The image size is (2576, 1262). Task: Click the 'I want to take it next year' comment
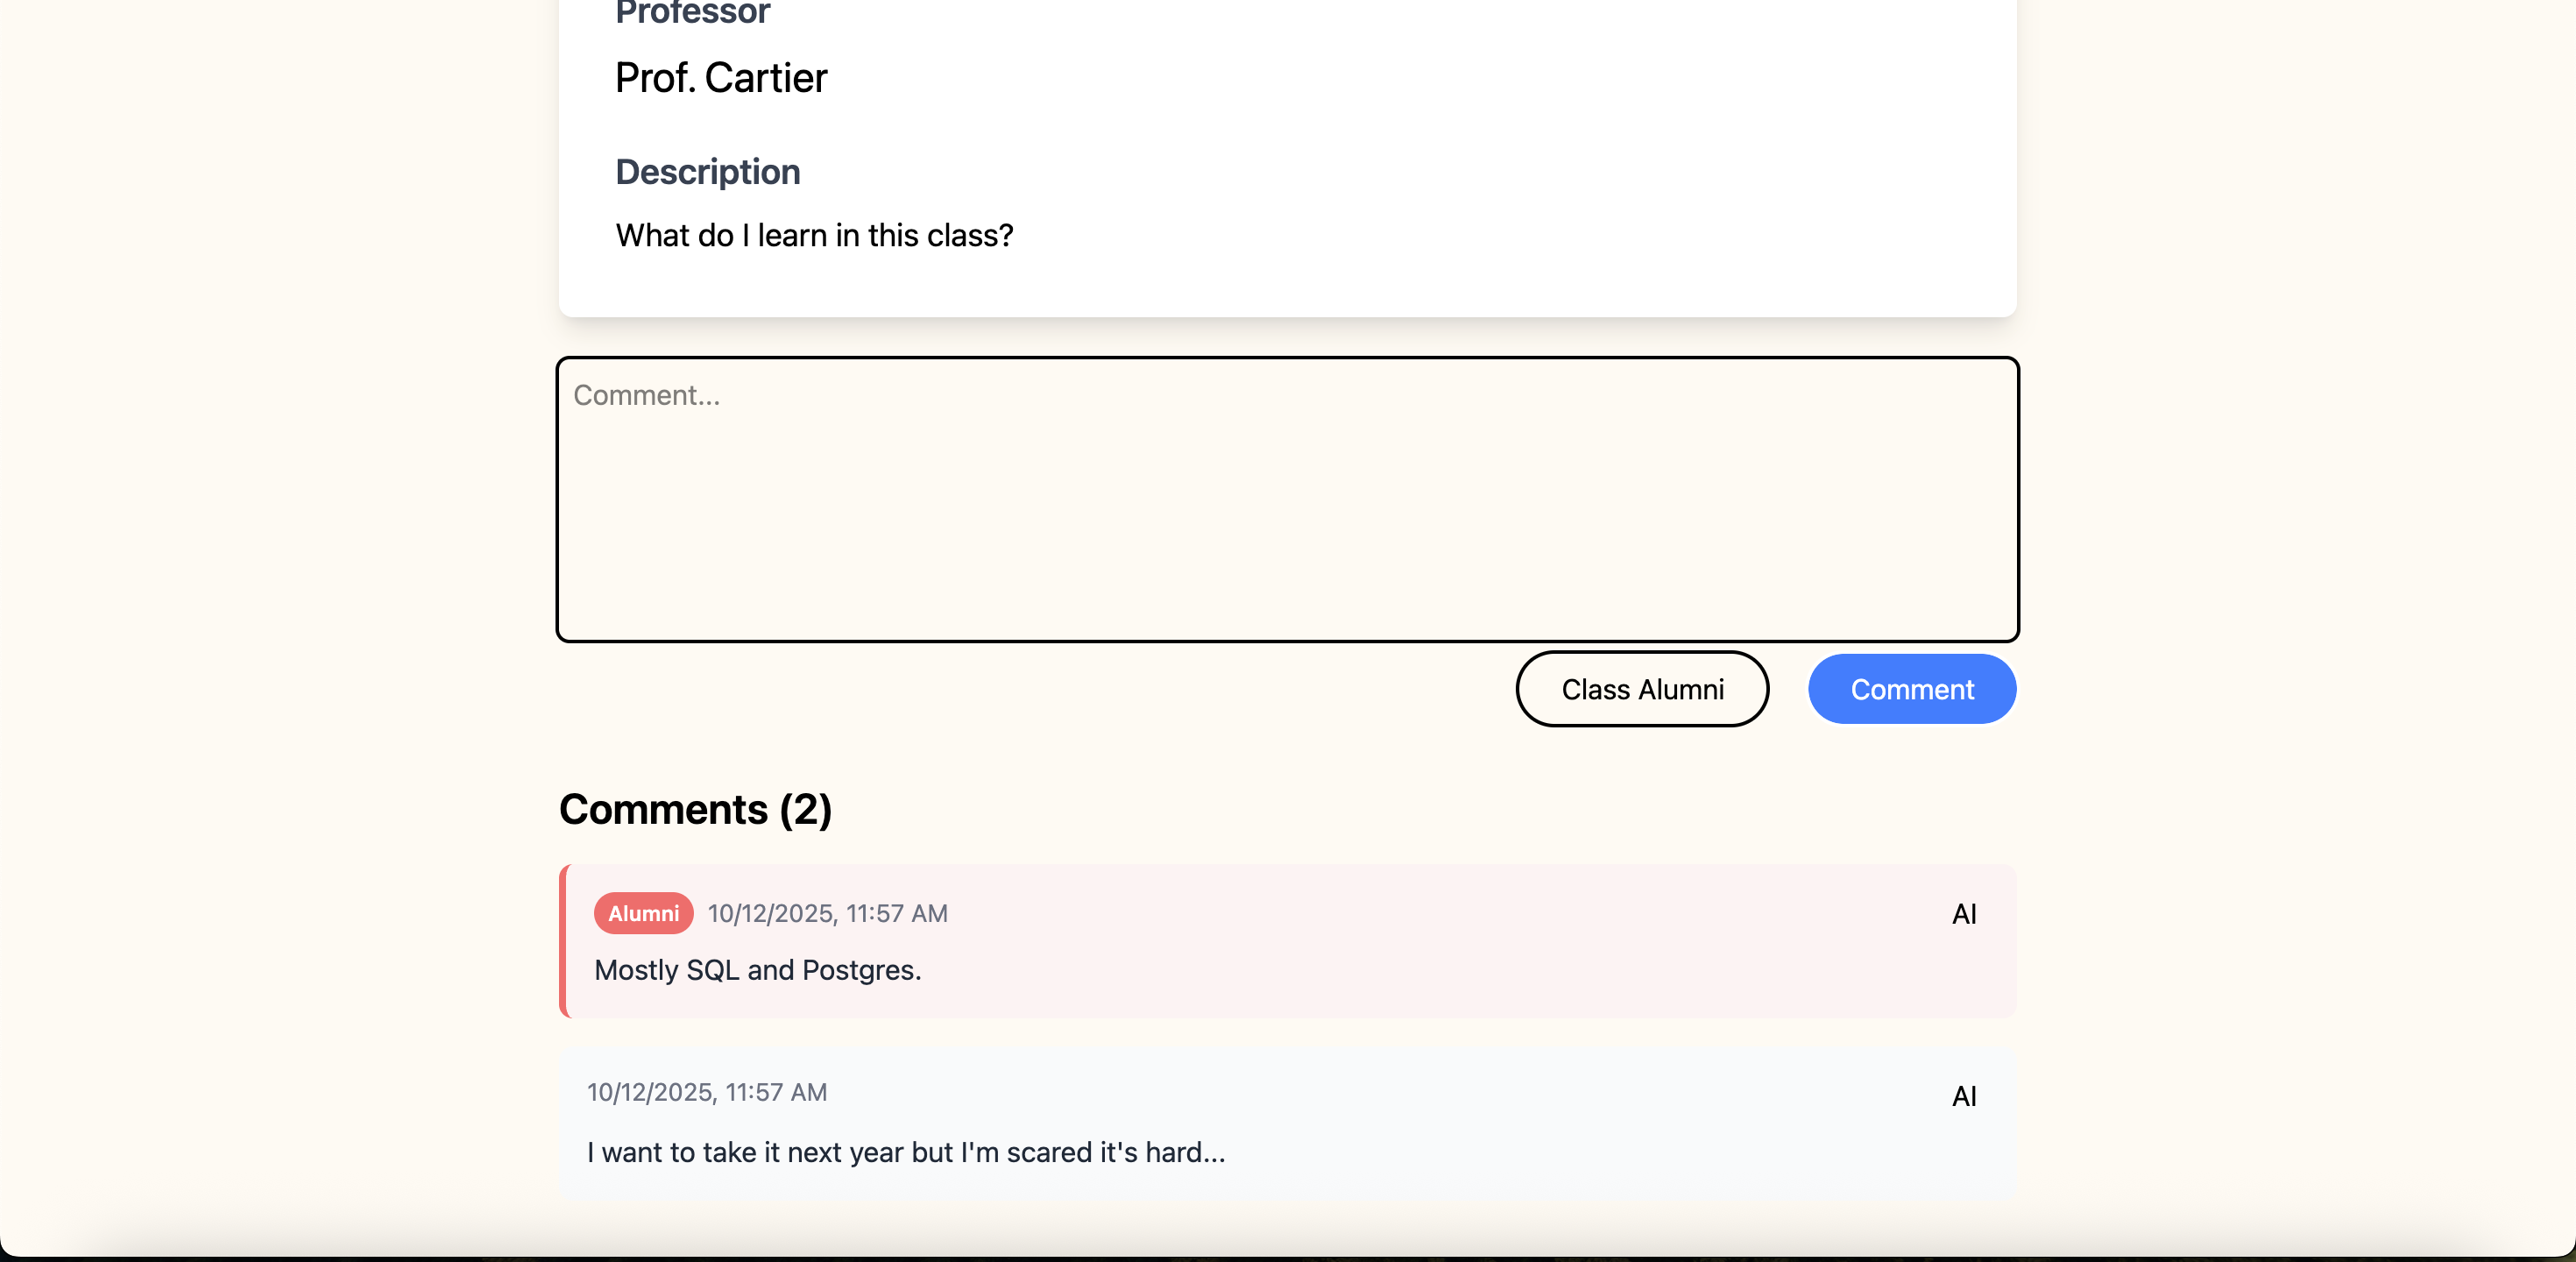(x=905, y=1152)
